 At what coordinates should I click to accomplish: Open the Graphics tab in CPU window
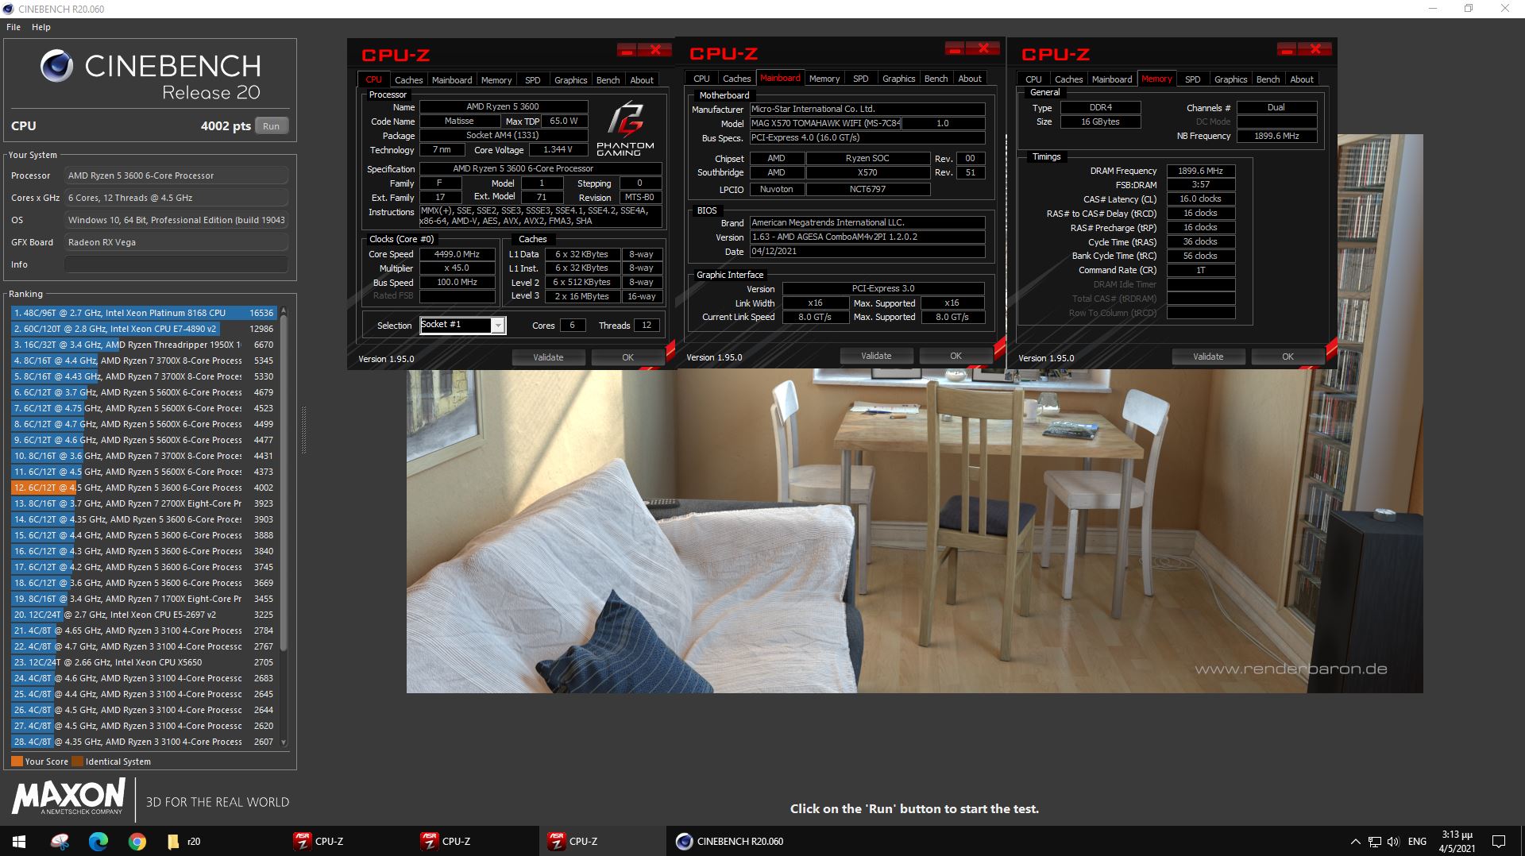pos(570,80)
